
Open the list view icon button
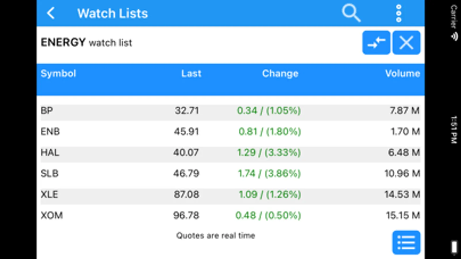406,243
